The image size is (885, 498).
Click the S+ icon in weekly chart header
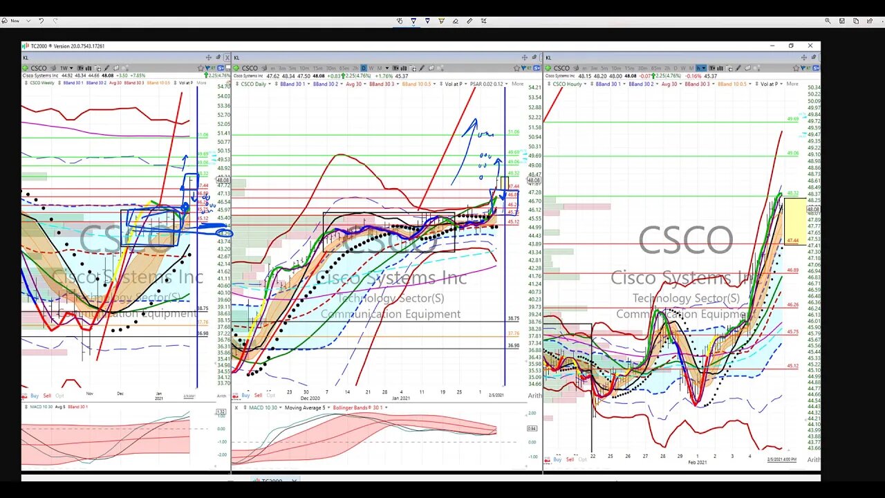(221, 68)
